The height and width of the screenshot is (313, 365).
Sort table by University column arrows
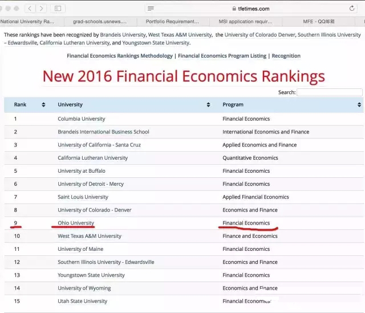[x=208, y=105]
